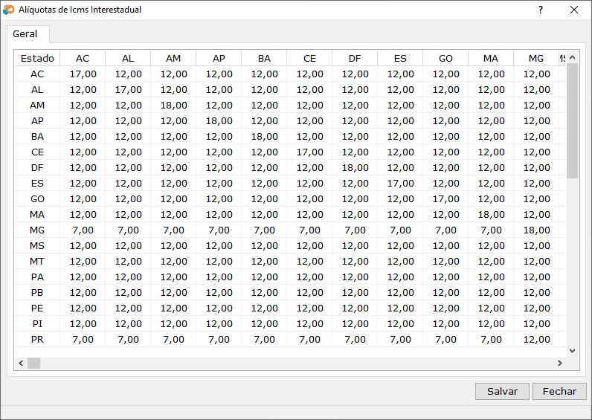The image size is (592, 420).
Task: Select the DF row label
Action: (37, 167)
